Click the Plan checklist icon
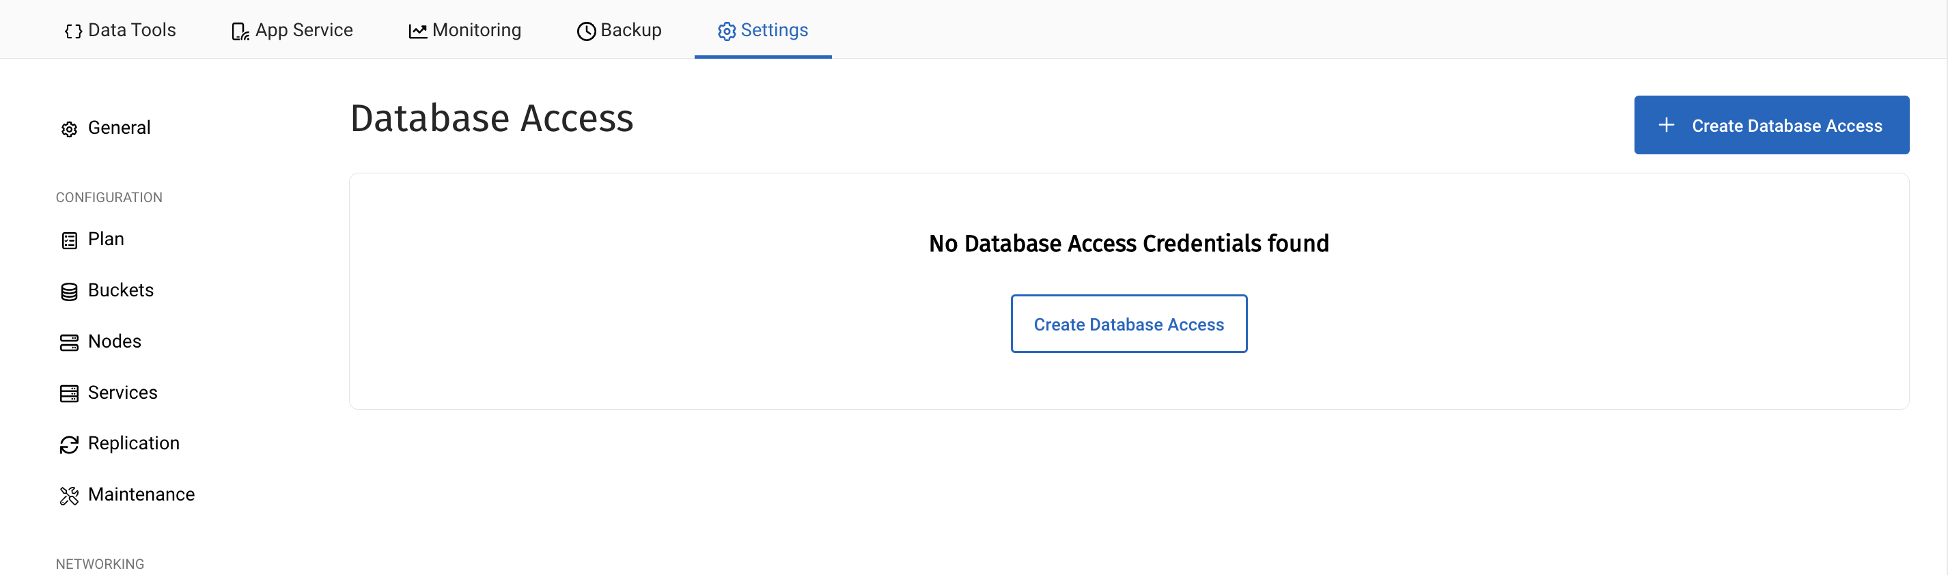This screenshot has width=1948, height=575. (x=69, y=240)
